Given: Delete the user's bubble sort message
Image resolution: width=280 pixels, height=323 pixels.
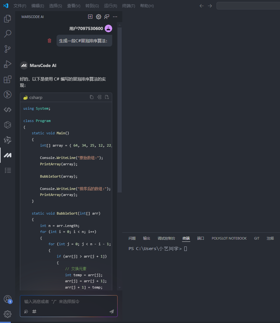Looking at the screenshot, I should (x=49, y=40).
